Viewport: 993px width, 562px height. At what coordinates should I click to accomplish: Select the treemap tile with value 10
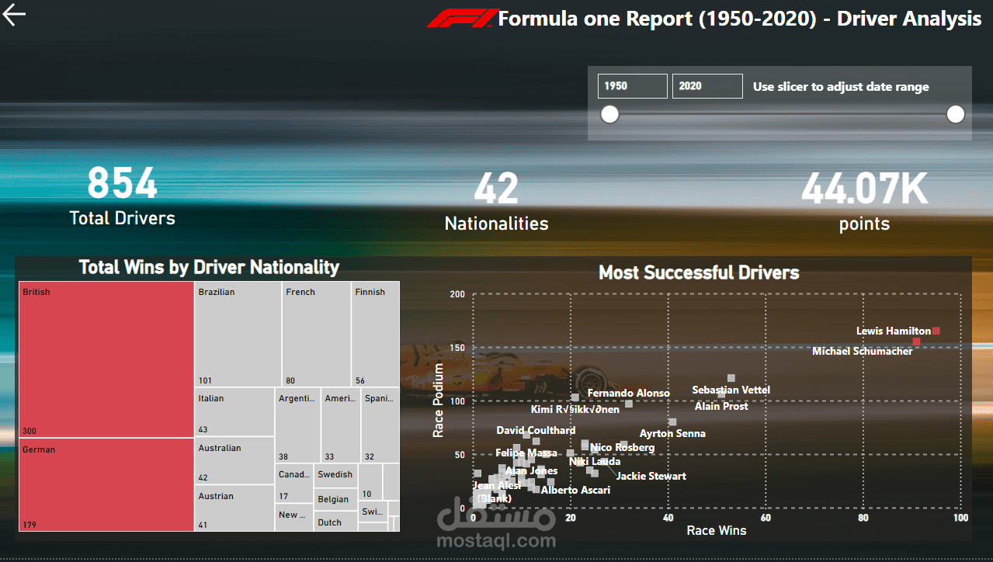pos(370,482)
